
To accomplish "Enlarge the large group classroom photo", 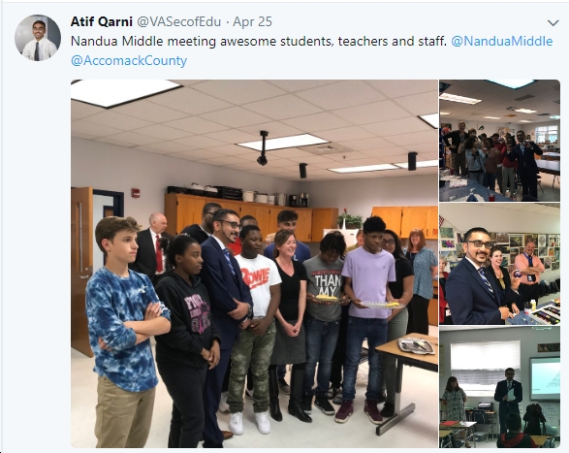I will pos(254,264).
